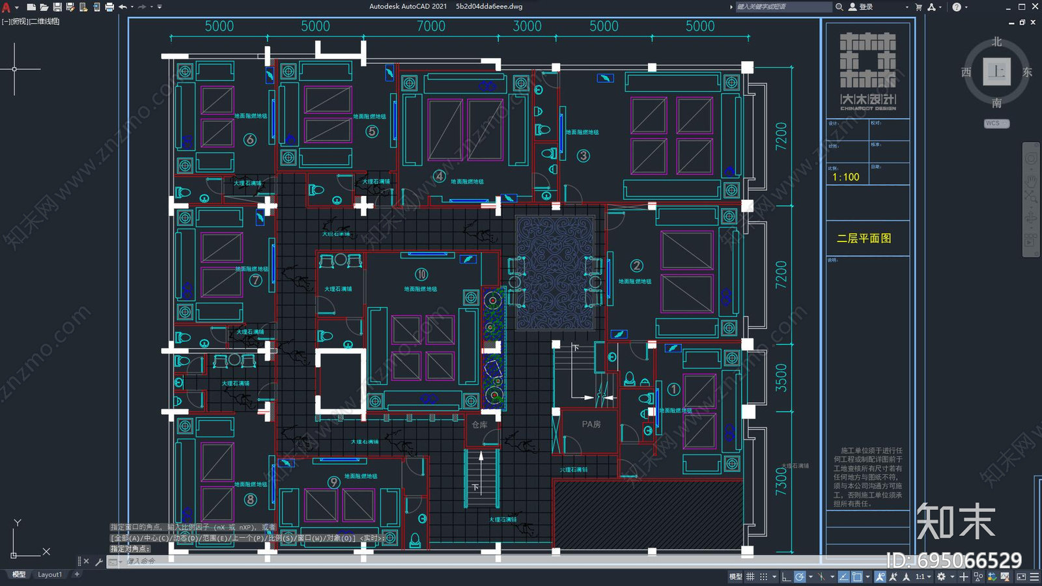1042x586 pixels.
Task: Click the Autodesk connect triangle icon
Action: coord(932,7)
